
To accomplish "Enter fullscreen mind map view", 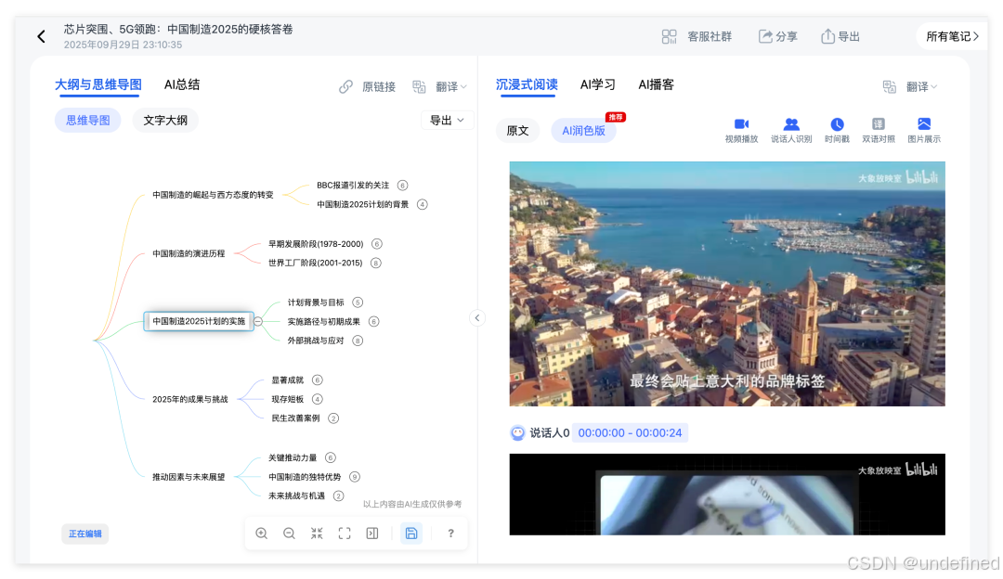I will tap(345, 533).
